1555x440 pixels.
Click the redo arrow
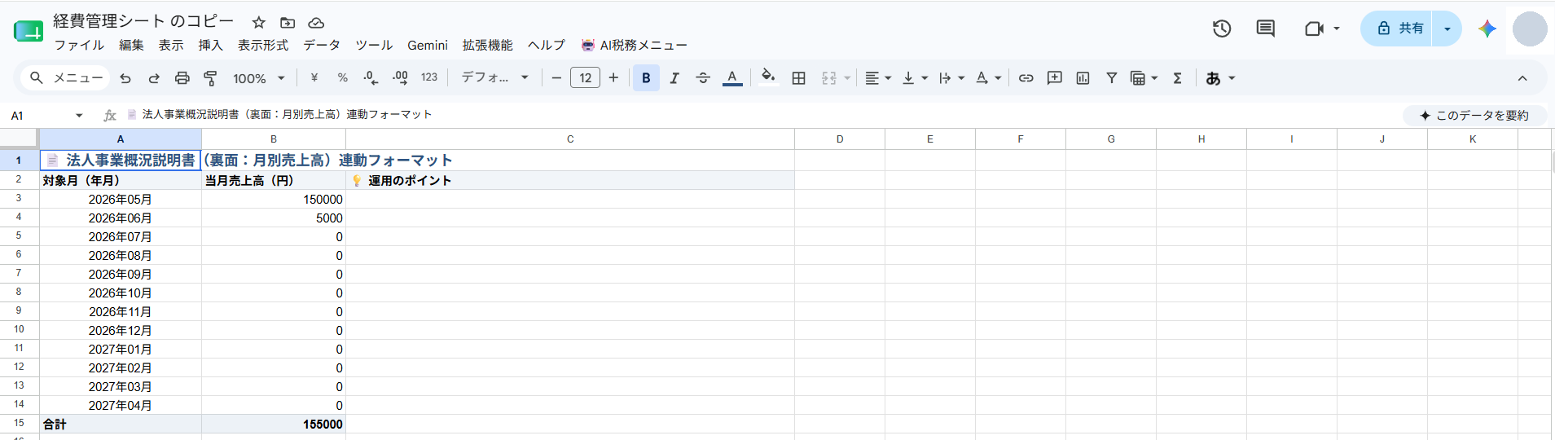tap(154, 78)
